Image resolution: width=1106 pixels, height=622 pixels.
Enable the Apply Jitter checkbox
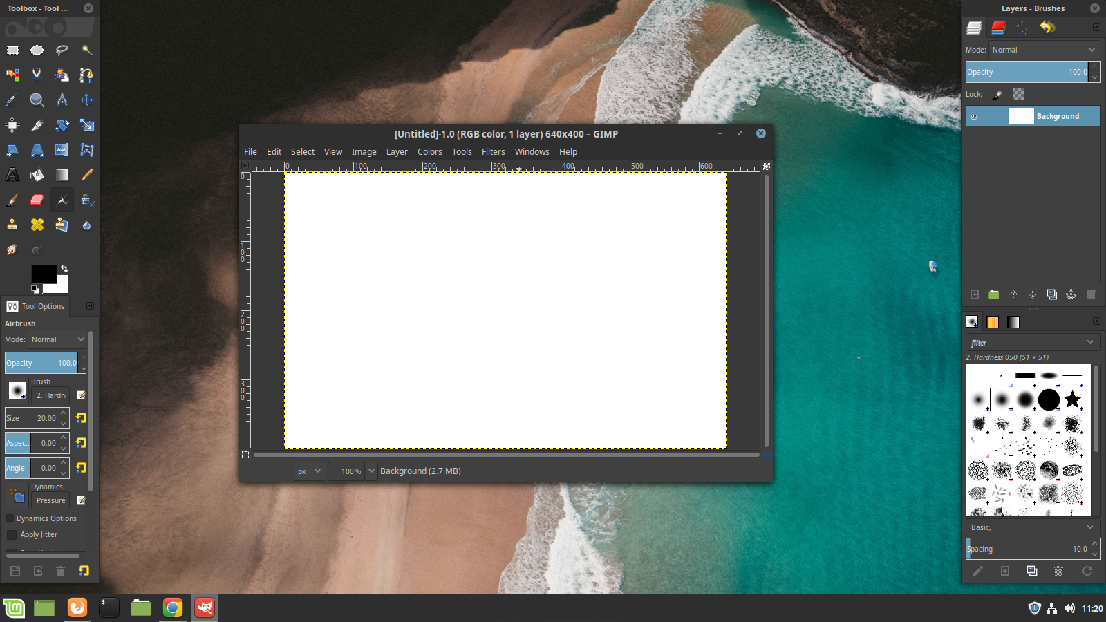point(12,534)
